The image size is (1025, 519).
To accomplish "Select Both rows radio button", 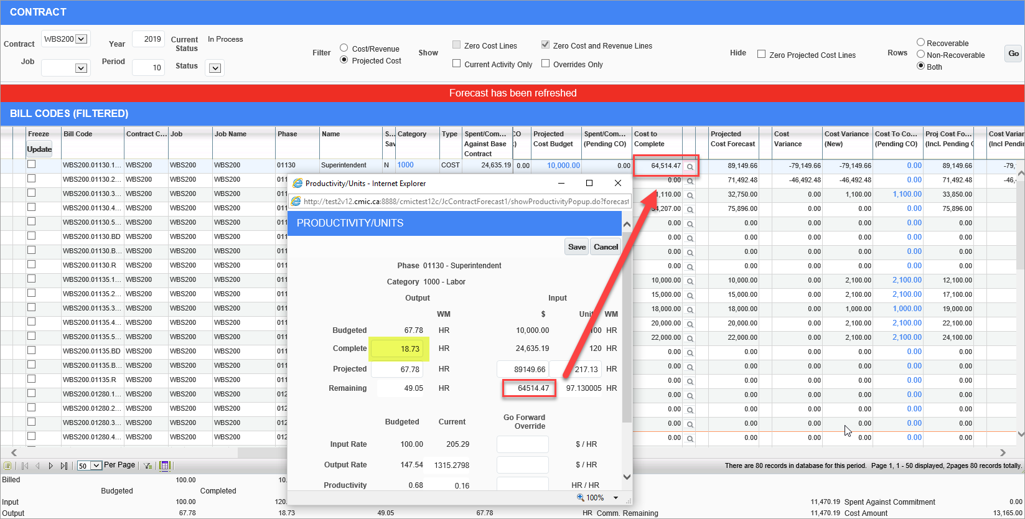I will click(920, 66).
